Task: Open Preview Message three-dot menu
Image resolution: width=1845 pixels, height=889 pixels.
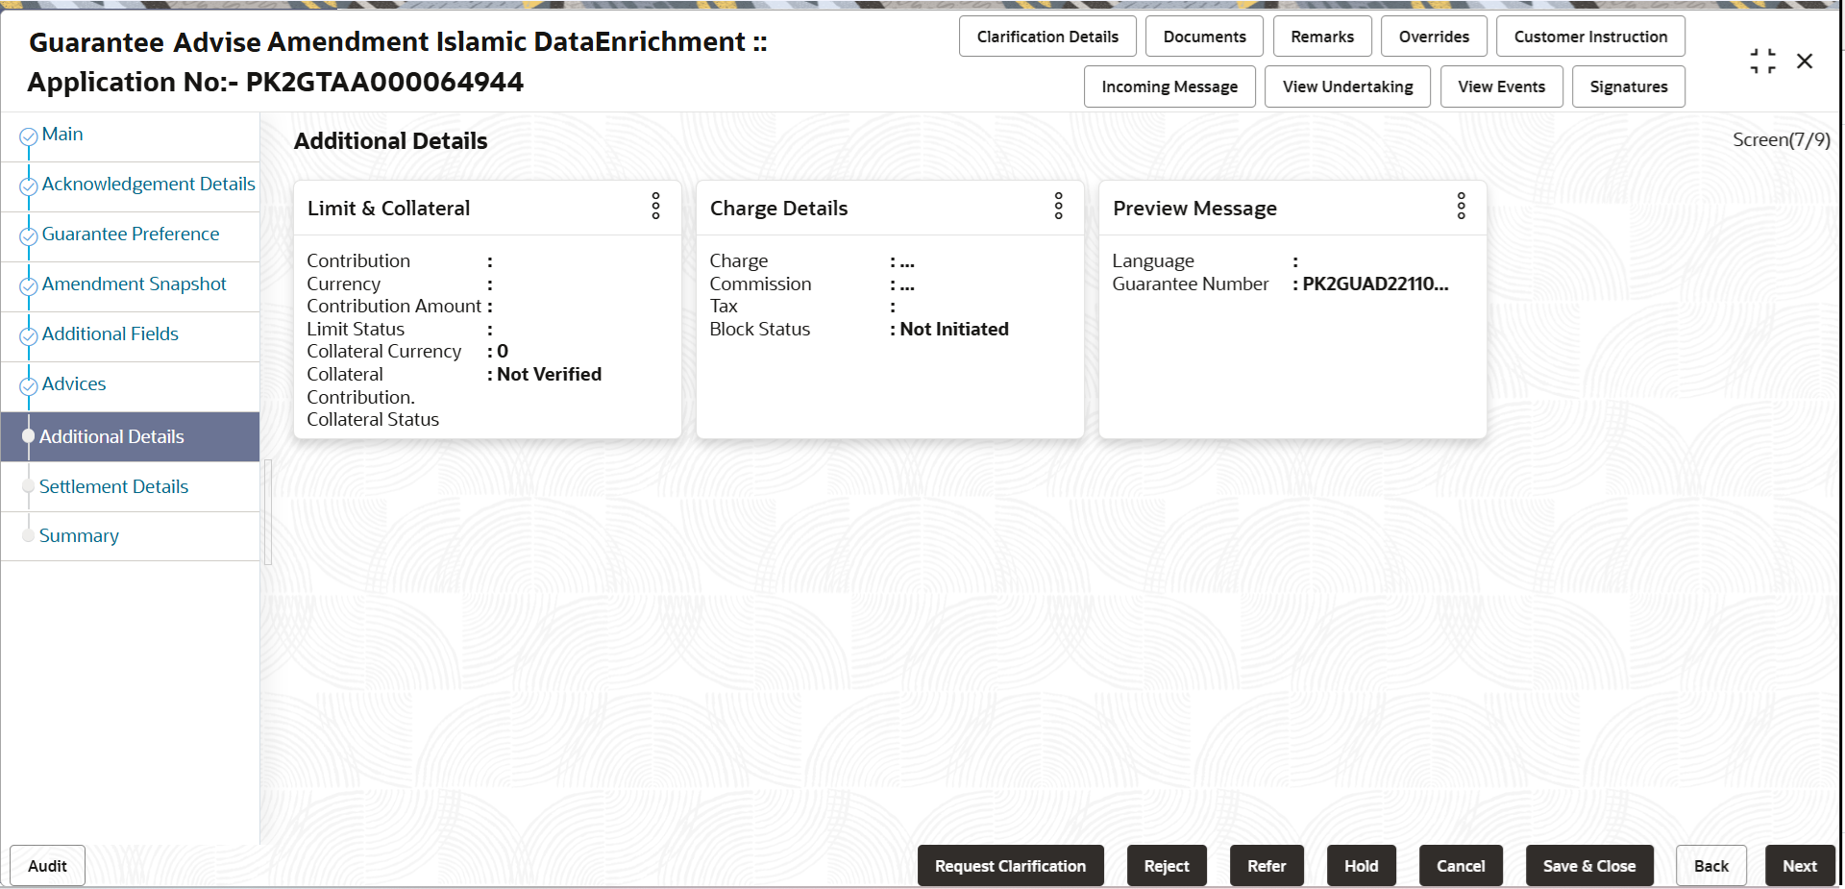Action: tap(1461, 206)
